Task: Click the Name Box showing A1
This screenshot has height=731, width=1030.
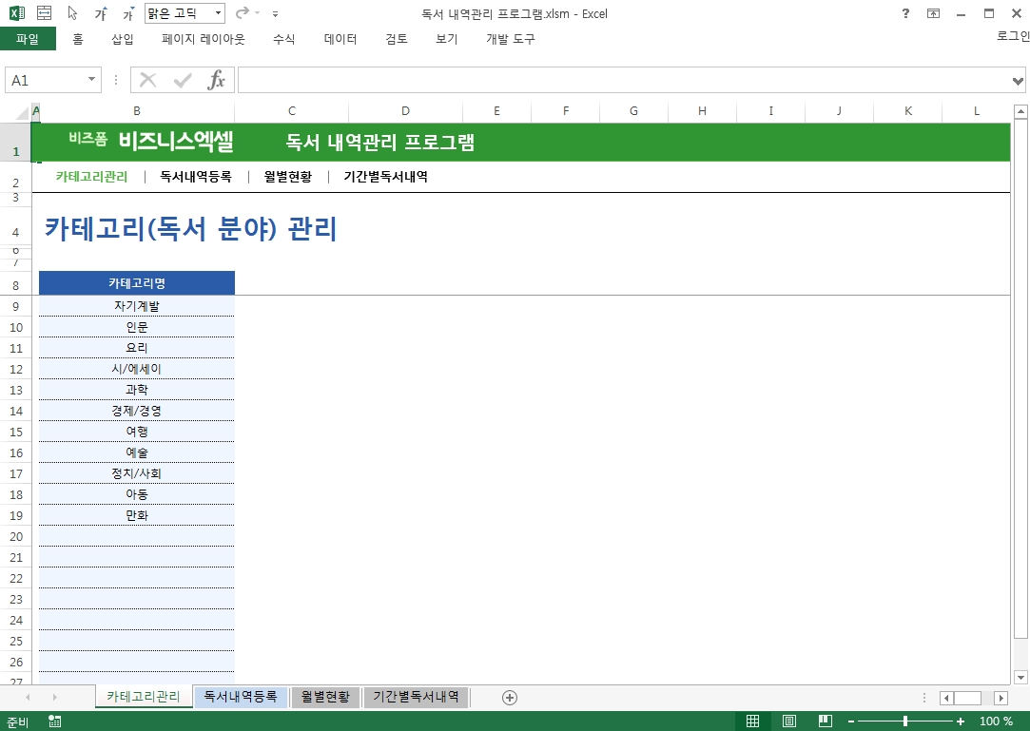Action: (46, 80)
